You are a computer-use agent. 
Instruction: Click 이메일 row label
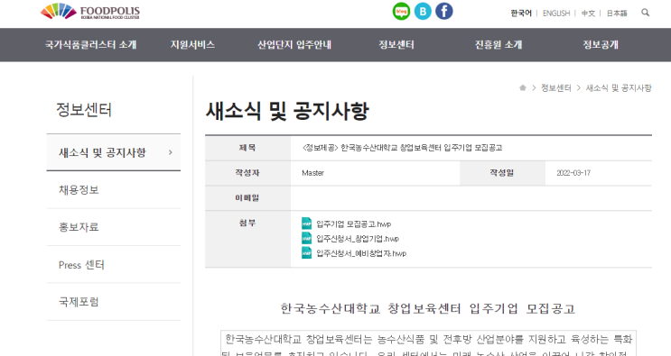247,197
